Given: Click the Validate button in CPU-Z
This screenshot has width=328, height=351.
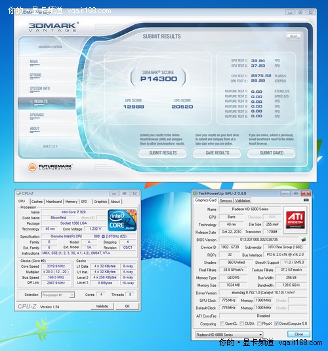Looking at the screenshot, I should pos(102,306).
